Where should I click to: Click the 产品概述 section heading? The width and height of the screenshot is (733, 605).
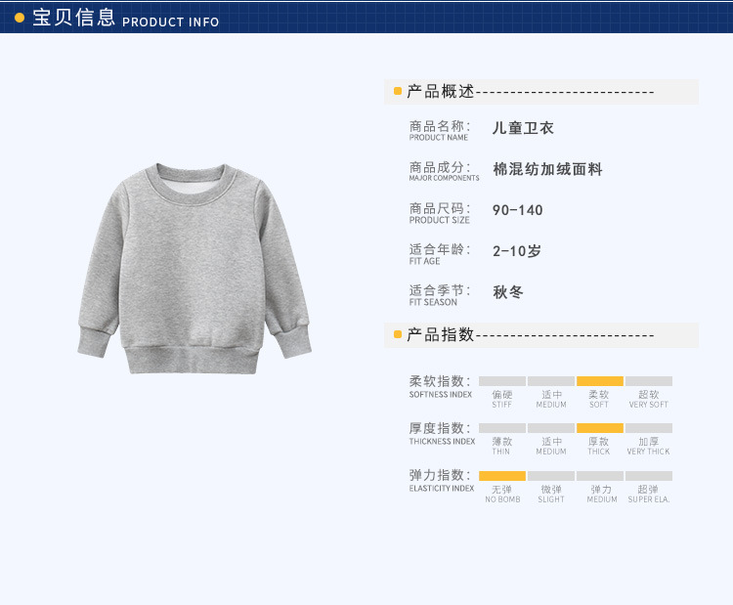point(441,91)
